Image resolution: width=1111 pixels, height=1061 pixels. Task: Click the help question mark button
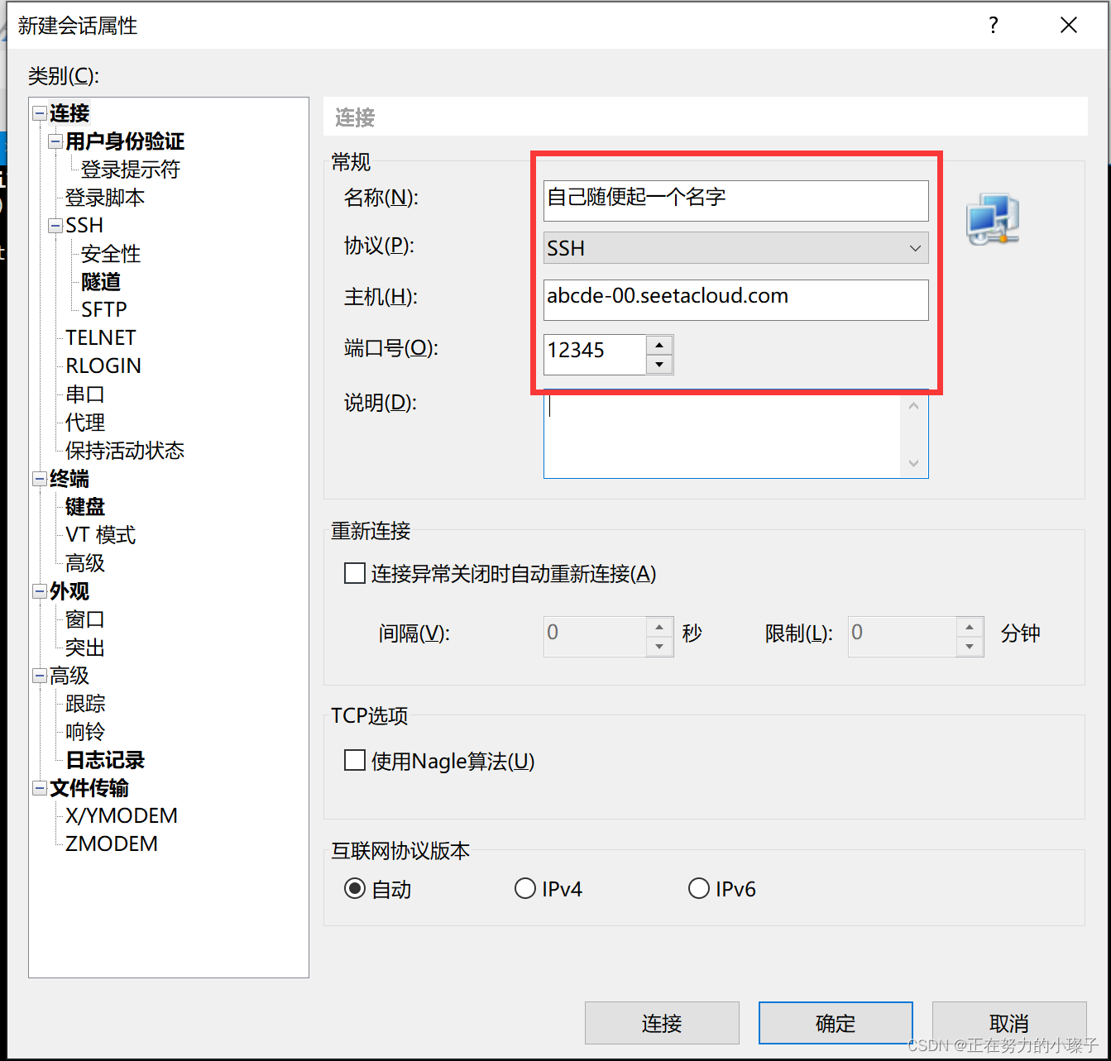pyautogui.click(x=994, y=26)
